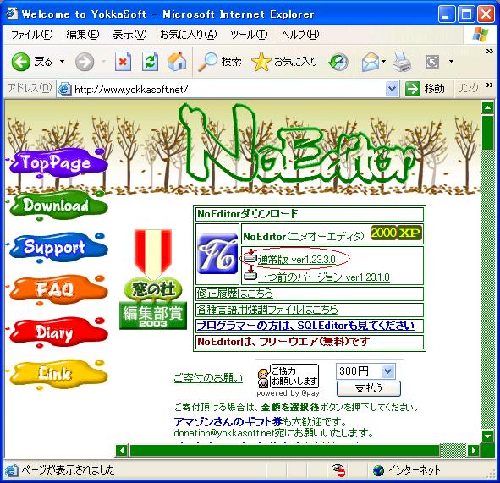500x483 pixels.
Task: Print the page with the printer icon
Action: [402, 61]
